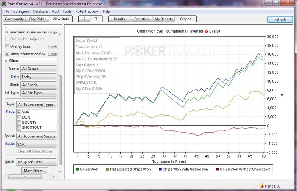Screen dimensions: 297x191
Task: Open the Database menu
Action: click(x=40, y=11)
